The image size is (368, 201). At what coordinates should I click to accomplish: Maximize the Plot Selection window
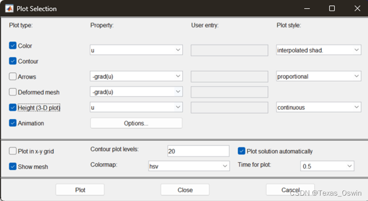(x=332, y=9)
